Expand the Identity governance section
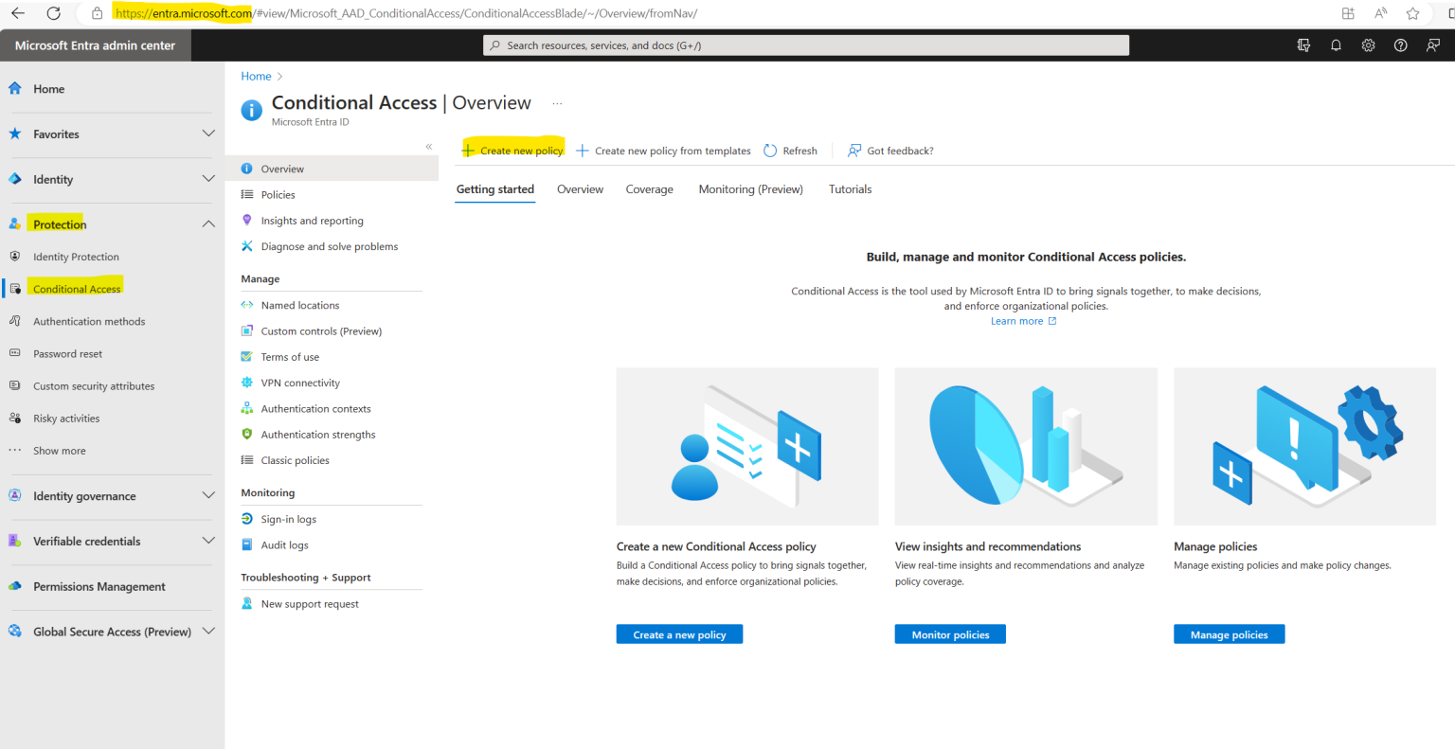The width and height of the screenshot is (1455, 749). pos(208,495)
